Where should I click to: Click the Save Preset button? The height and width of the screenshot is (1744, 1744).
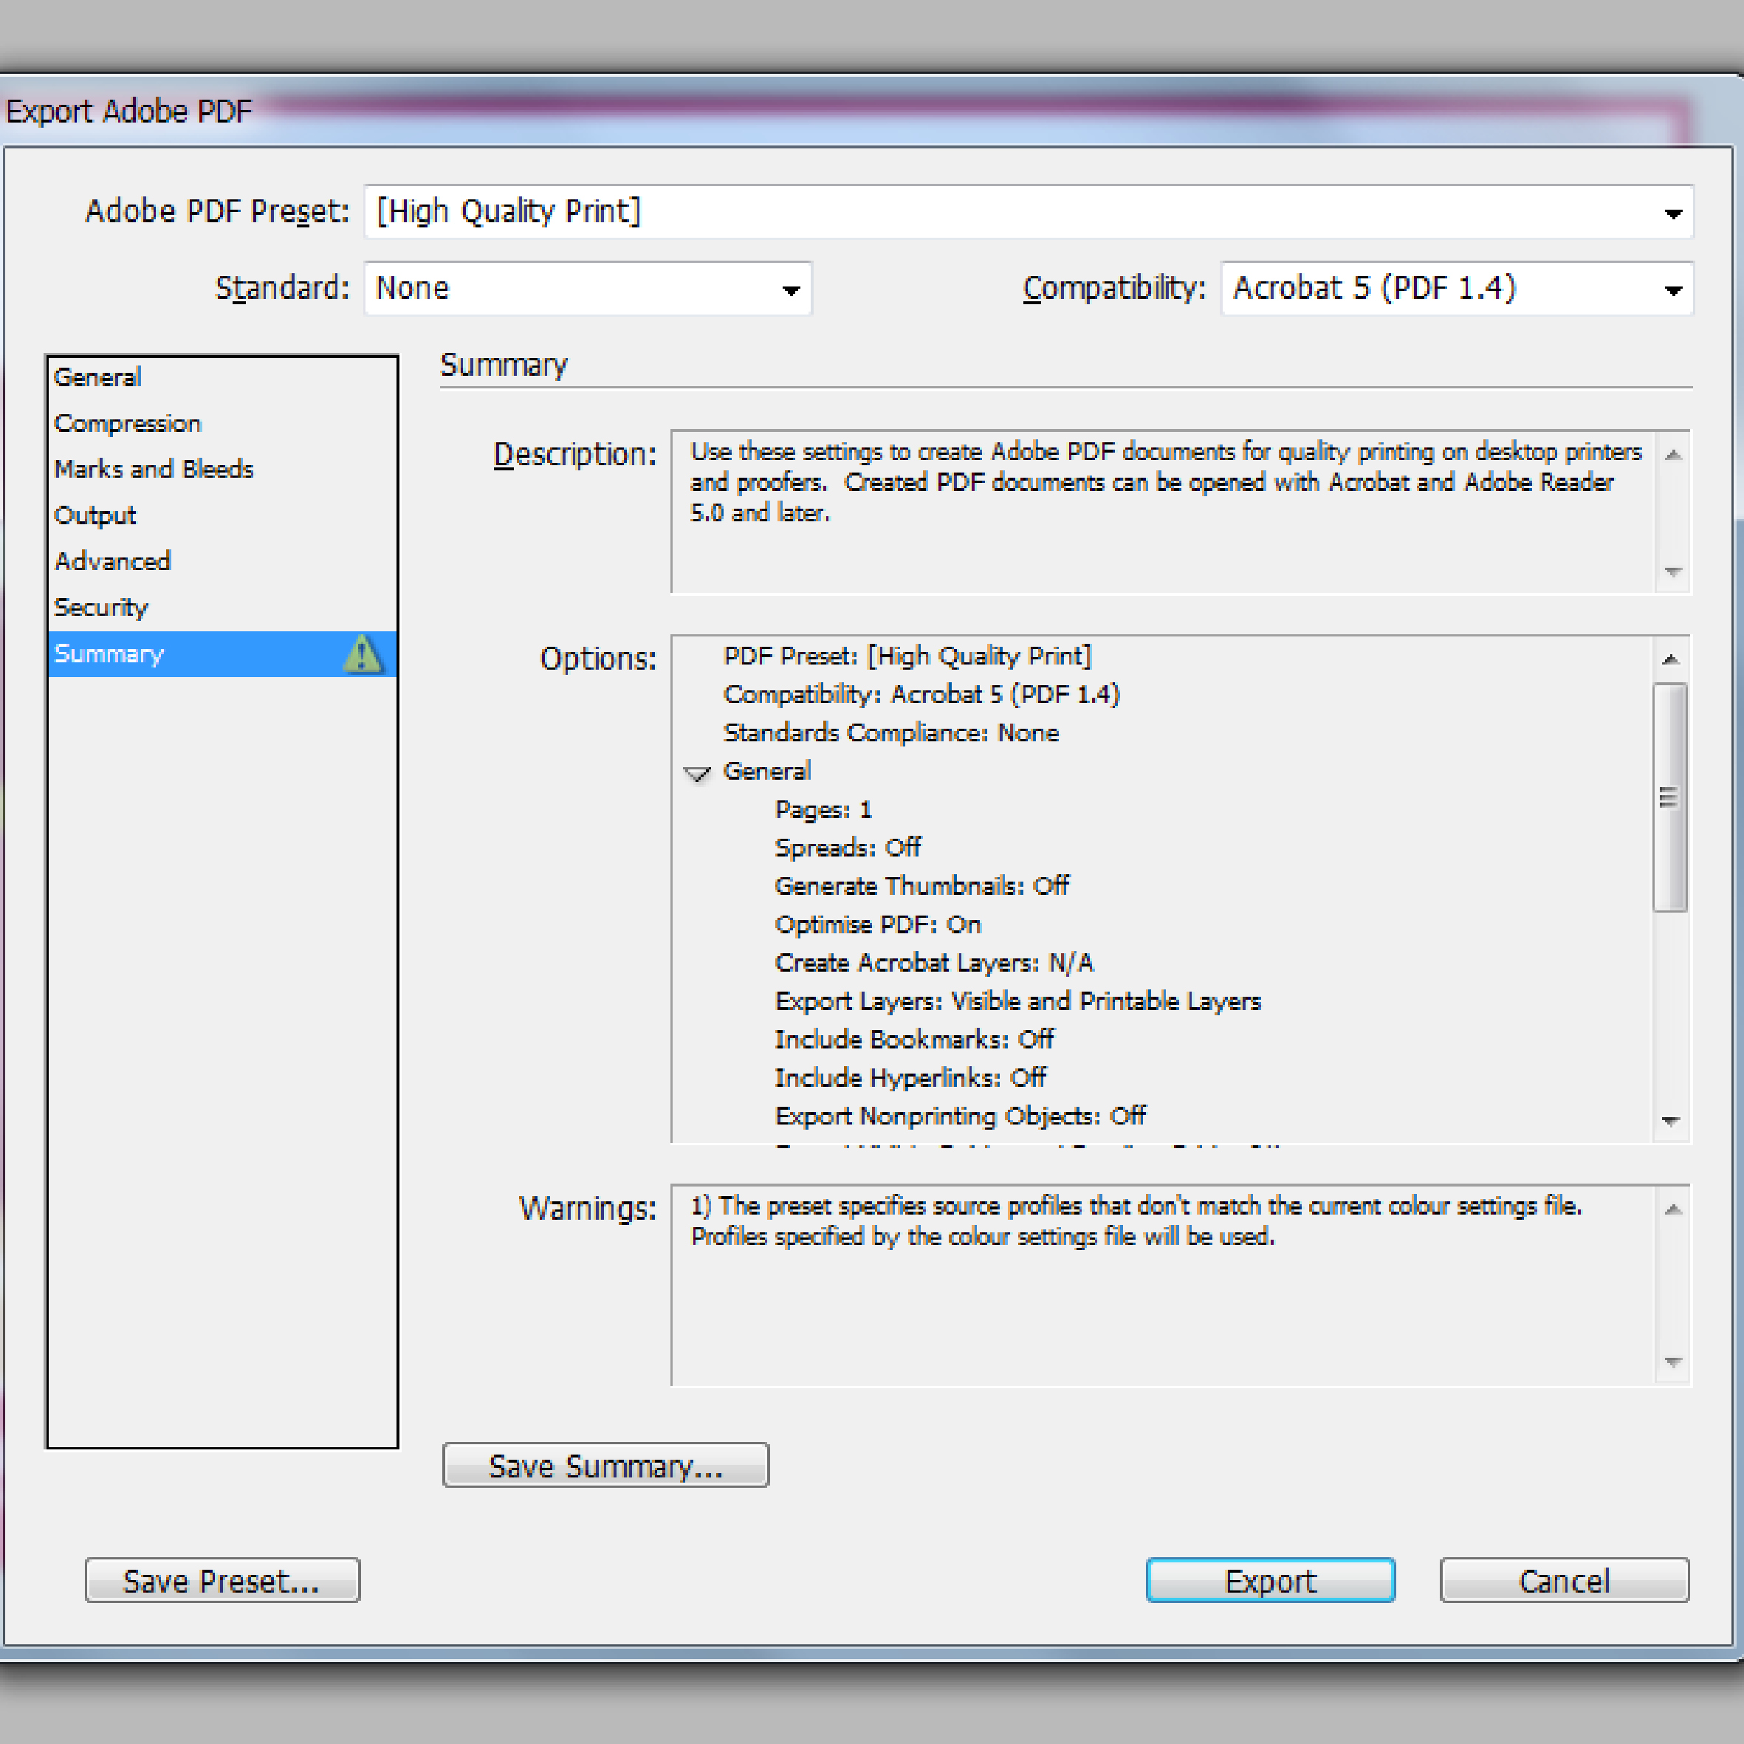coord(223,1581)
